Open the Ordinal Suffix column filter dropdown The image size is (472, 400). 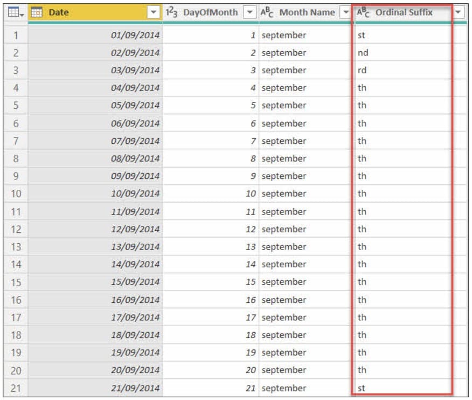(x=458, y=12)
